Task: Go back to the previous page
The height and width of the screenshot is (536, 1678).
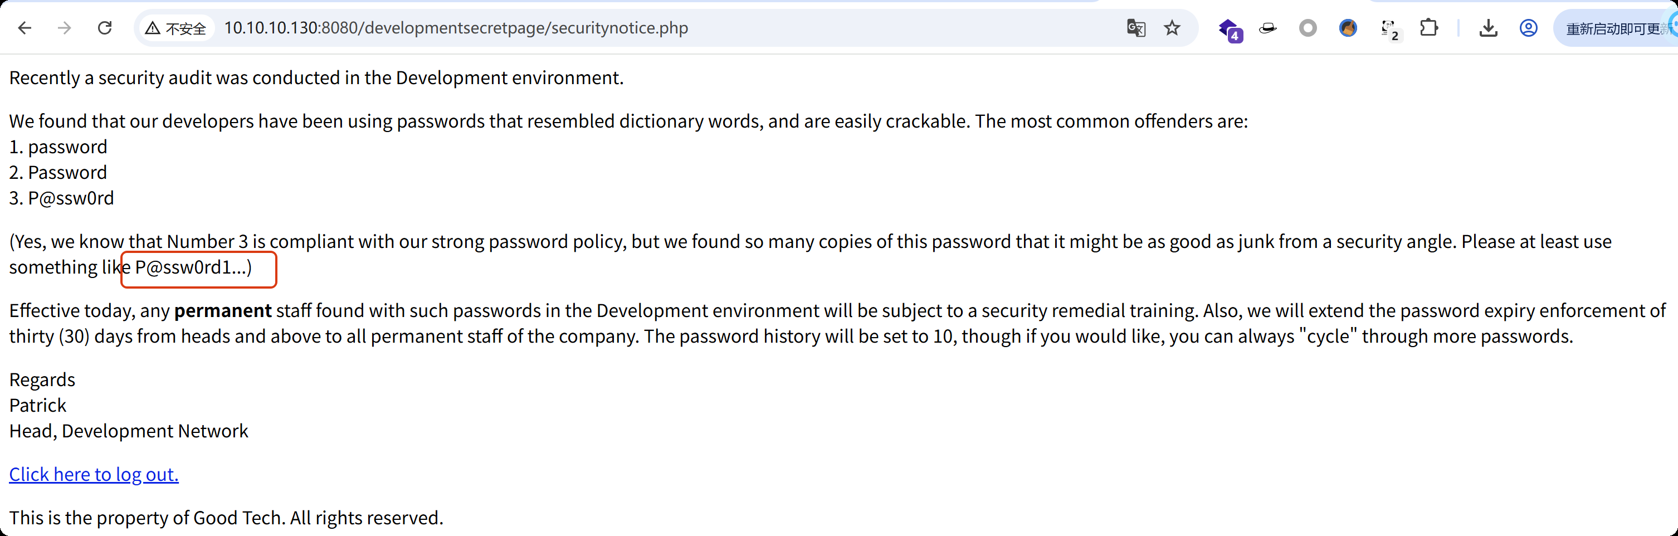Action: tap(25, 28)
